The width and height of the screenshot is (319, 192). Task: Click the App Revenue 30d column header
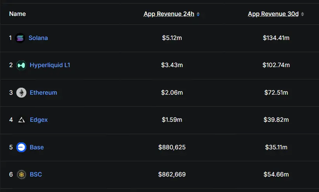click(273, 14)
